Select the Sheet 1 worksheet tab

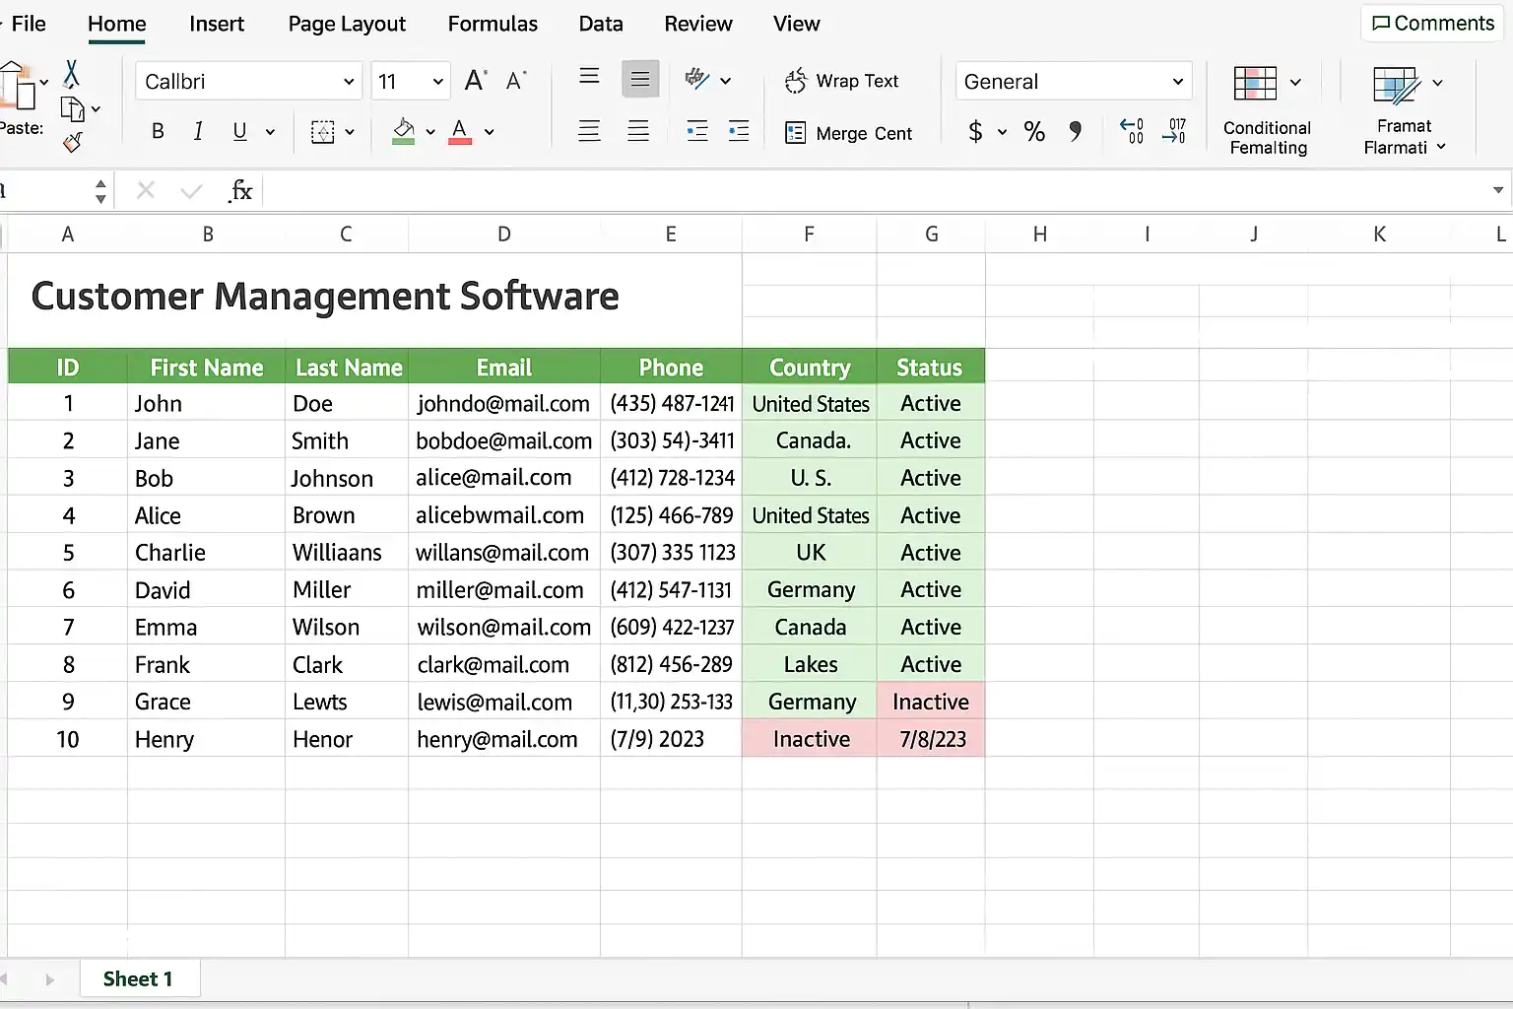point(138,978)
